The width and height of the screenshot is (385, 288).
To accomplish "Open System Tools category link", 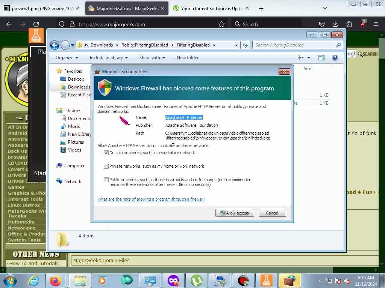I will click(24, 240).
